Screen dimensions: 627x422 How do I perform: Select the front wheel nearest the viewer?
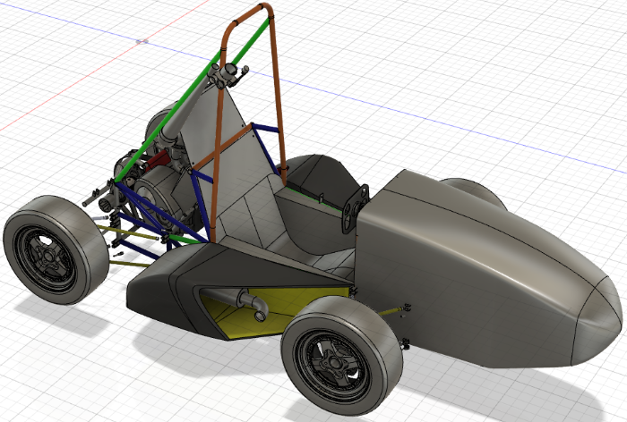(341, 355)
